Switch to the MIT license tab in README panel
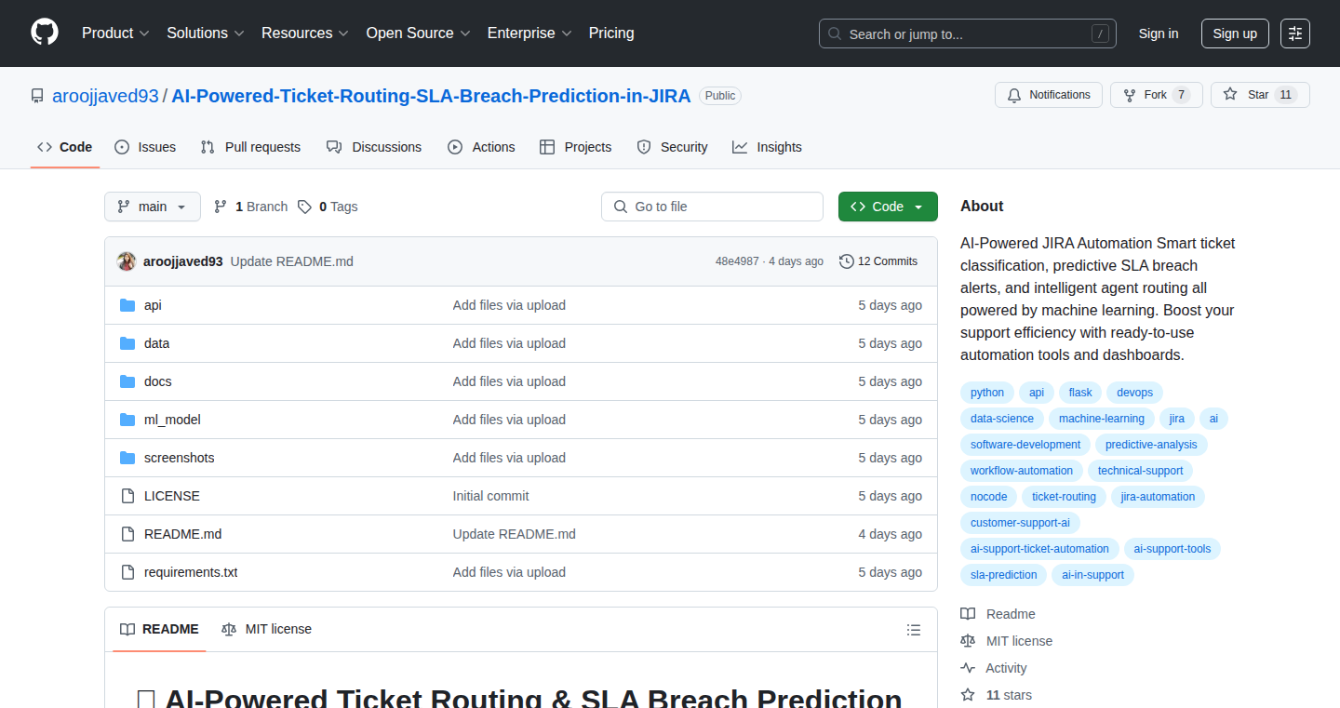The height and width of the screenshot is (708, 1340). pyautogui.click(x=267, y=629)
